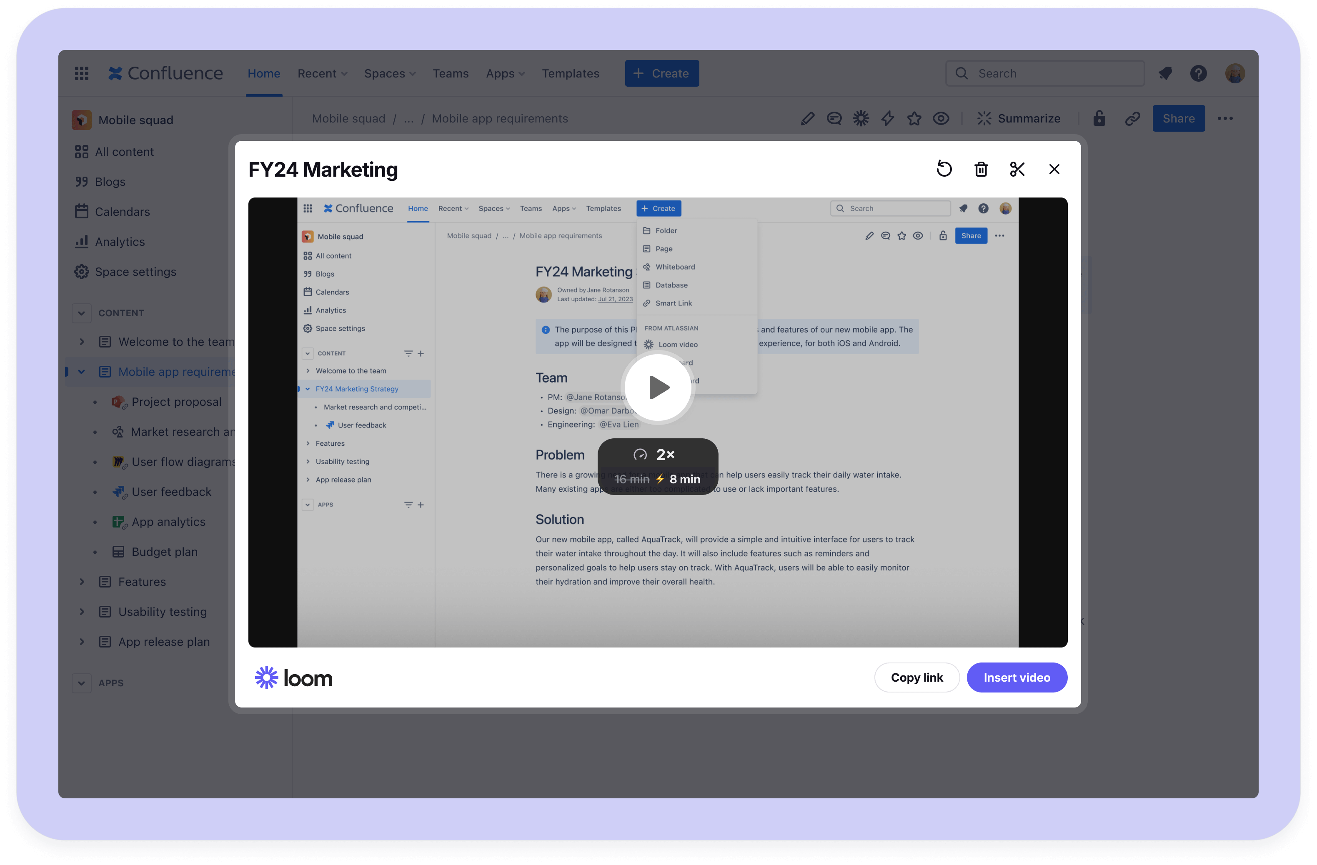Select the Loom video menu option
This screenshot has width=1317, height=865.
(677, 345)
